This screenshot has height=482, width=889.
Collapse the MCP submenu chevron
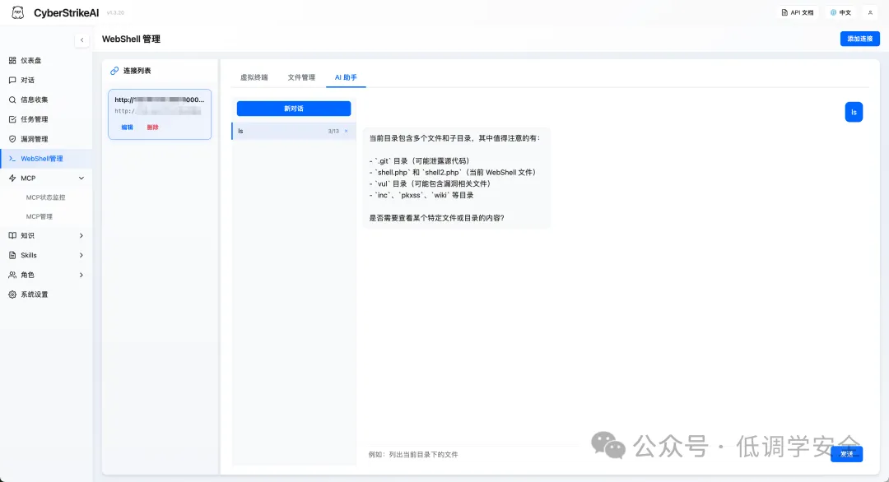click(x=81, y=178)
